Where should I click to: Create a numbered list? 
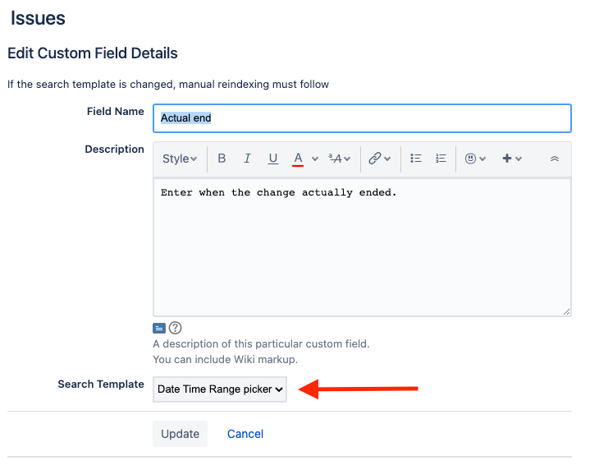coord(441,159)
